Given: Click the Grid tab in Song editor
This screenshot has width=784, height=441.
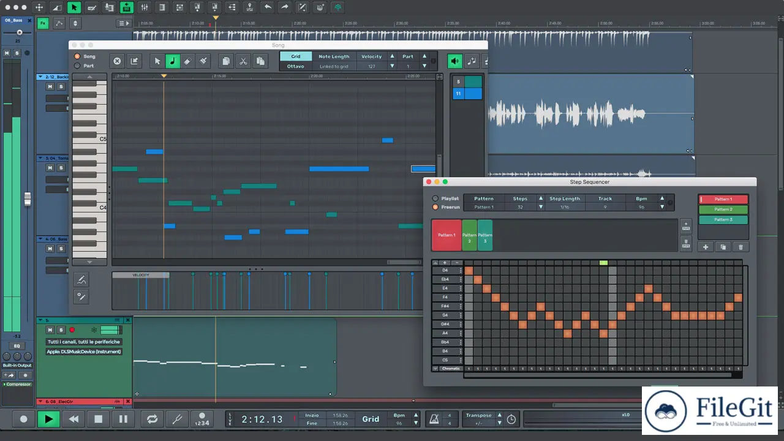Looking at the screenshot, I should [x=296, y=56].
